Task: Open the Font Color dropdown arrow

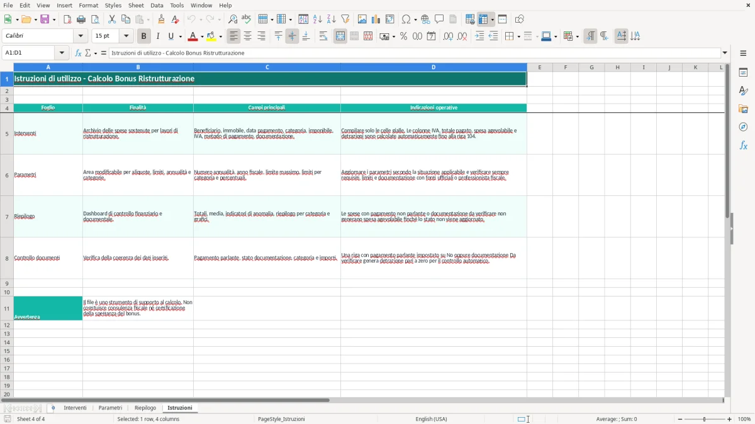Action: [201, 36]
